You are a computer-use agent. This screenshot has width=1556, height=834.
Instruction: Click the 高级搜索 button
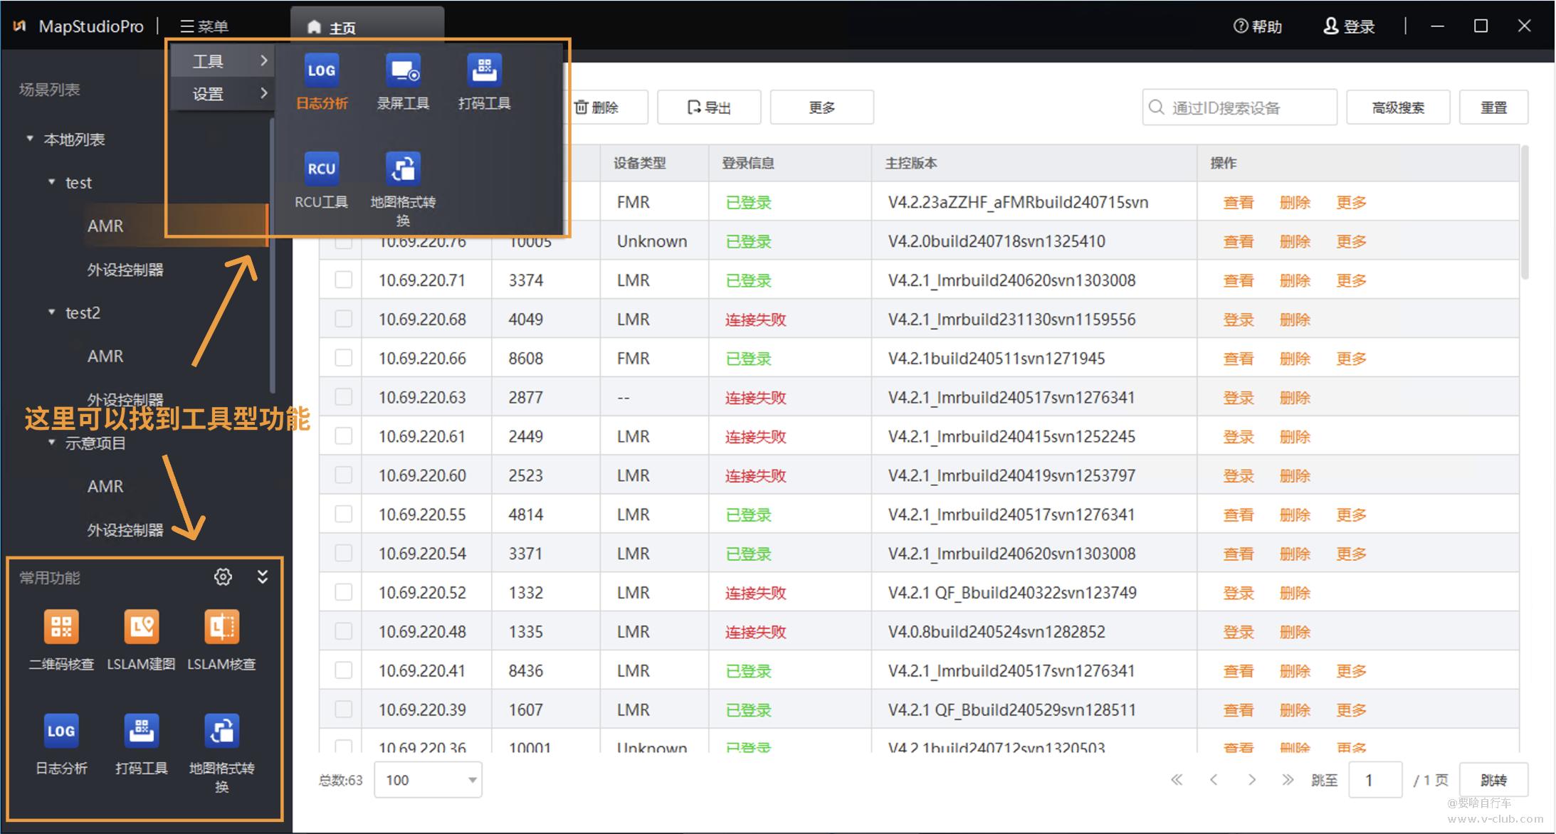tap(1398, 107)
